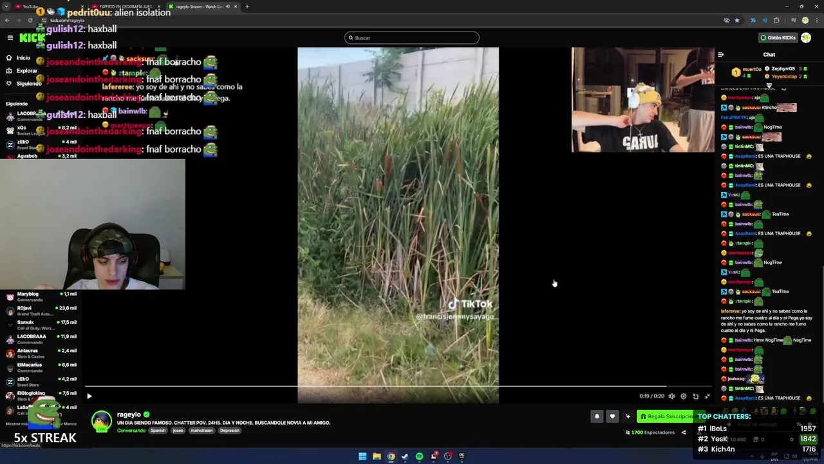Screen dimensions: 824x464
Task: Click the crossed-eye icon in address bar
Action: pyautogui.click(x=727, y=20)
